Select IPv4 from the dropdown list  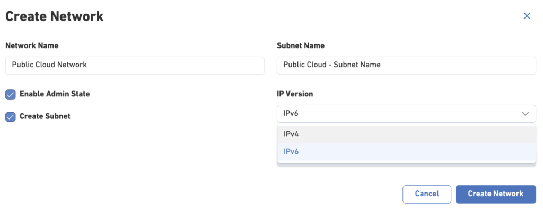click(x=407, y=135)
